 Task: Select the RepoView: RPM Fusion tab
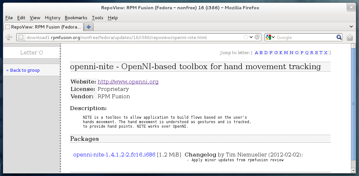tap(43, 27)
